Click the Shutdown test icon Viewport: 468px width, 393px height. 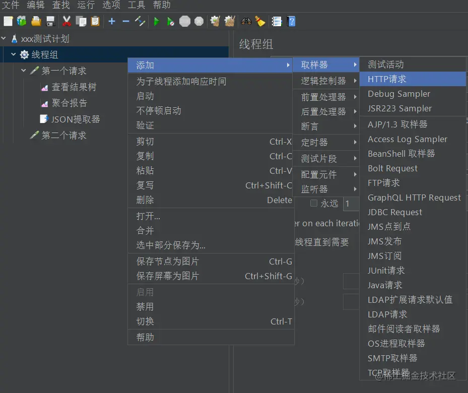(199, 22)
